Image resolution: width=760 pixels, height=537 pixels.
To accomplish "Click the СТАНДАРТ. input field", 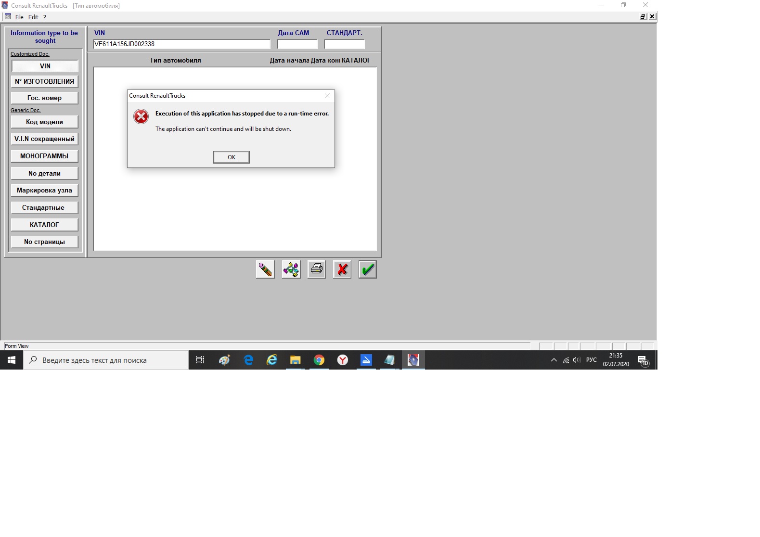I will (x=345, y=44).
